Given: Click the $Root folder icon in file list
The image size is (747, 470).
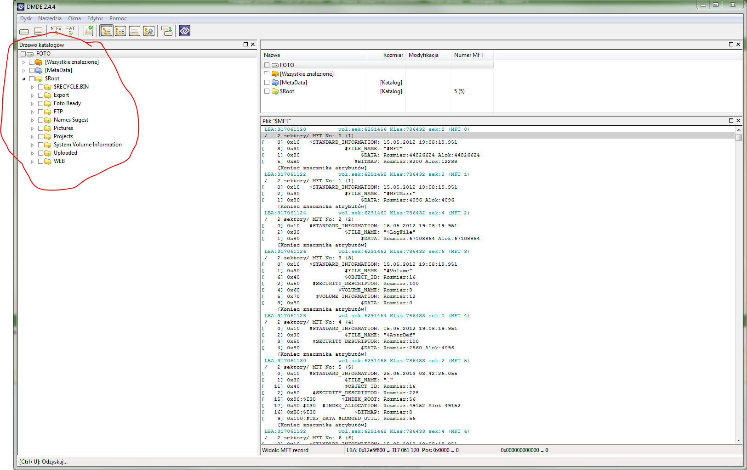Looking at the screenshot, I should coord(275,91).
